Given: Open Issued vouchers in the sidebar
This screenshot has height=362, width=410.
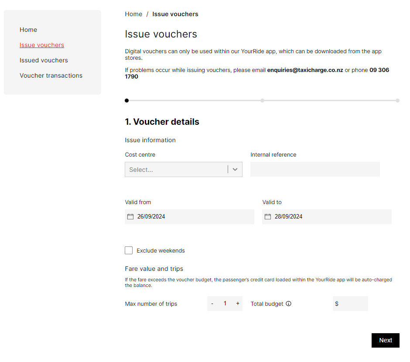Looking at the screenshot, I should click(44, 60).
